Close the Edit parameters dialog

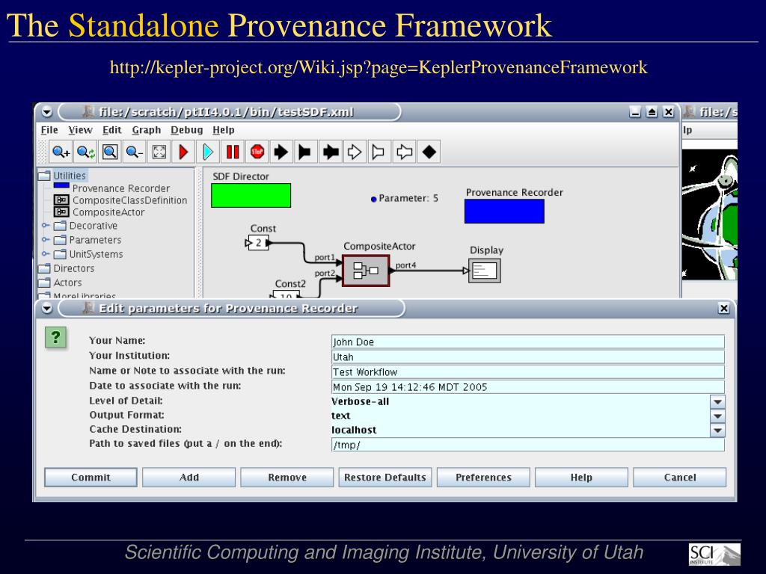(x=724, y=309)
